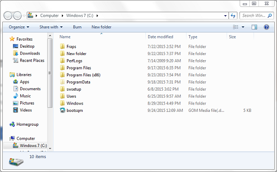
Task: Select the Program Files folder icon
Action: point(62,68)
